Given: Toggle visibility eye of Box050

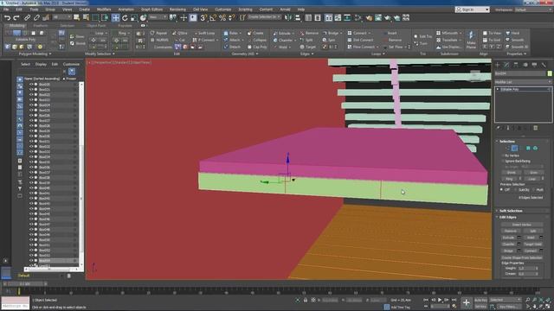Looking at the screenshot, I should point(31,240).
